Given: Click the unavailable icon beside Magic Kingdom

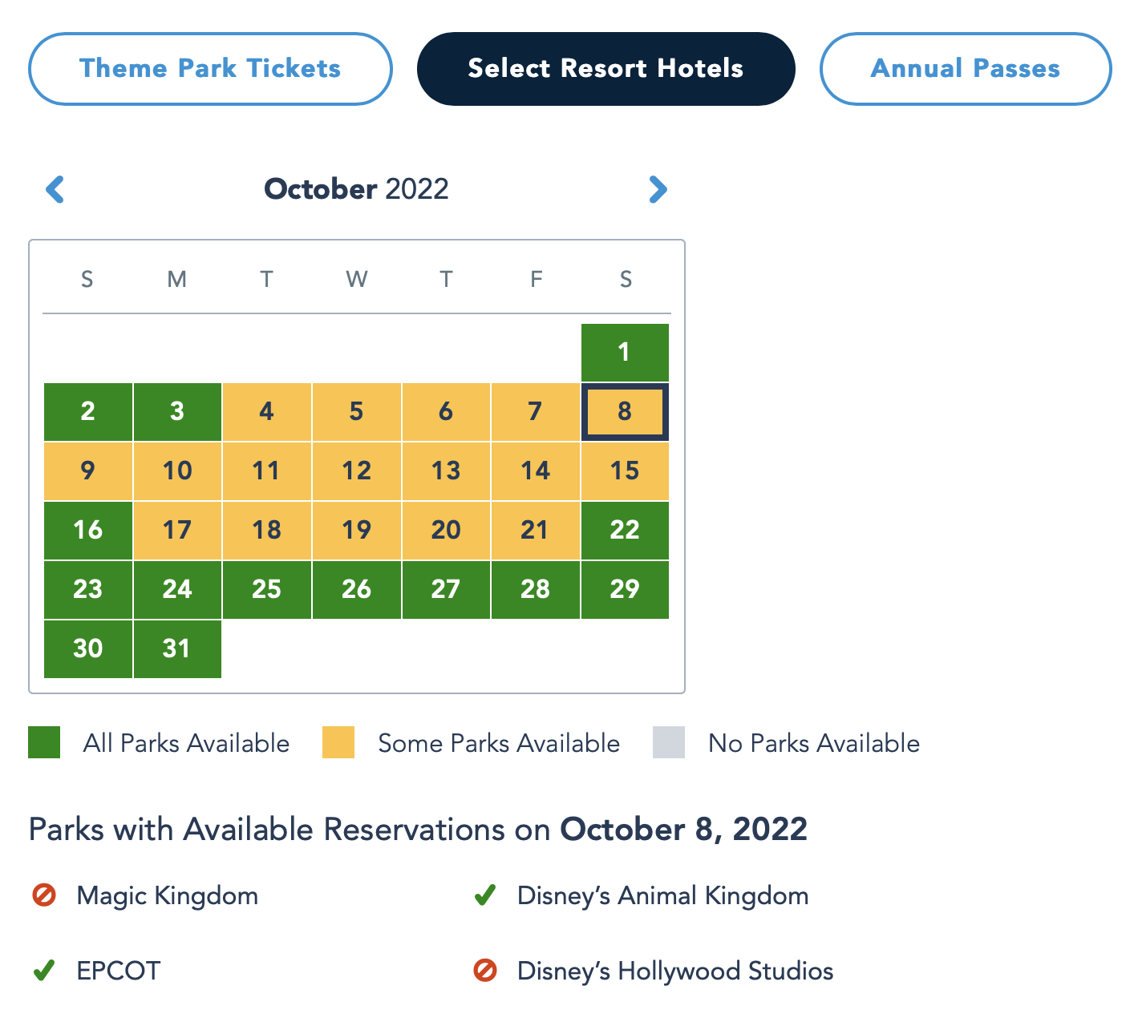Looking at the screenshot, I should [x=44, y=895].
